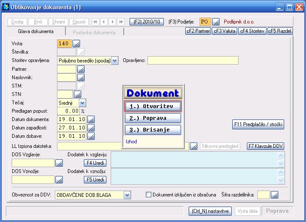Toggle Dokument izključen iz obračuna checkbox
The image size is (306, 222).
148,195
